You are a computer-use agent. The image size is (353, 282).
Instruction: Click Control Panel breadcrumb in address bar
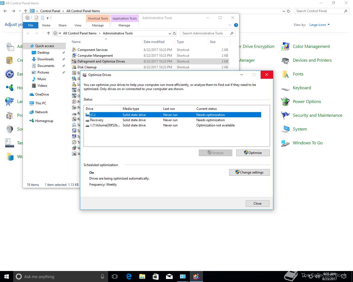click(50, 11)
